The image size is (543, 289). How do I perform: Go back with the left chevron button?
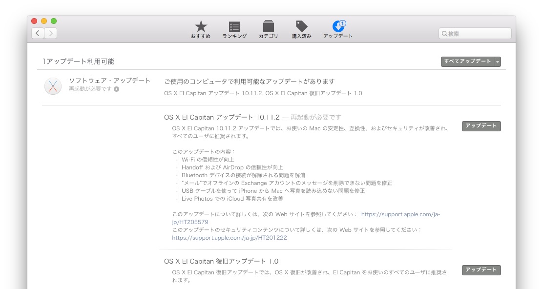click(x=38, y=33)
